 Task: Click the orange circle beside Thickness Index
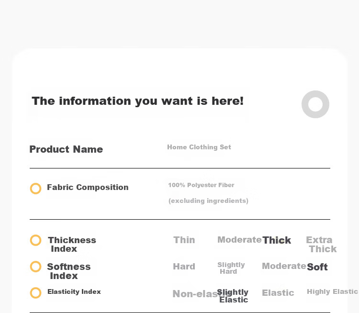[36, 240]
